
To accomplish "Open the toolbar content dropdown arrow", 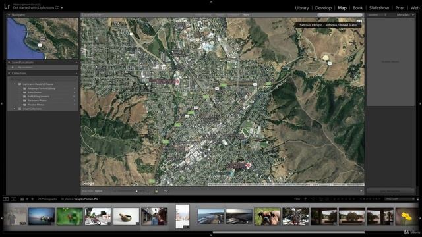I will (361, 191).
